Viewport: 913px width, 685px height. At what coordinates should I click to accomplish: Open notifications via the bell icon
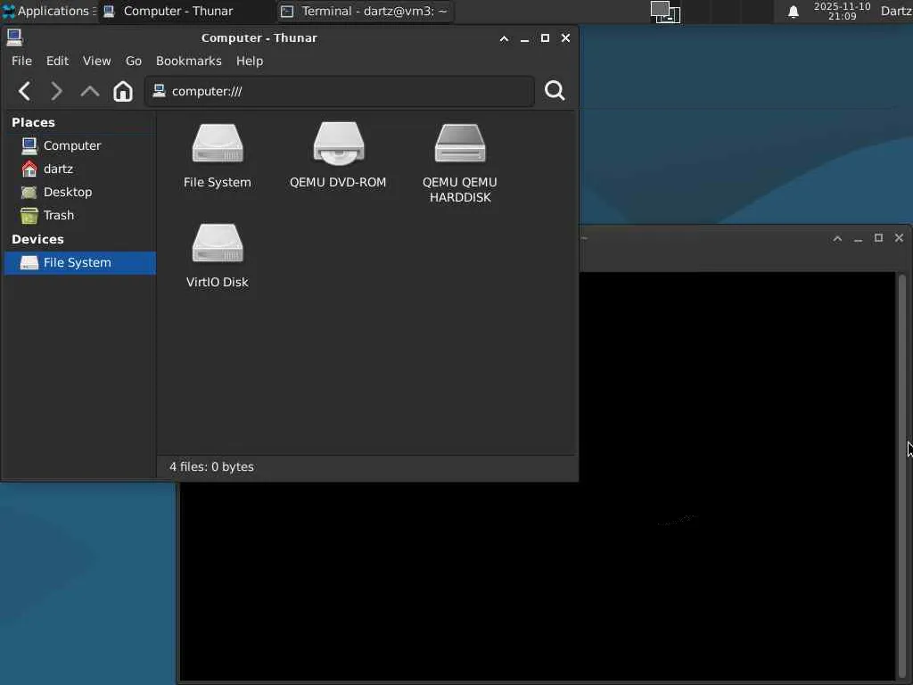793,12
